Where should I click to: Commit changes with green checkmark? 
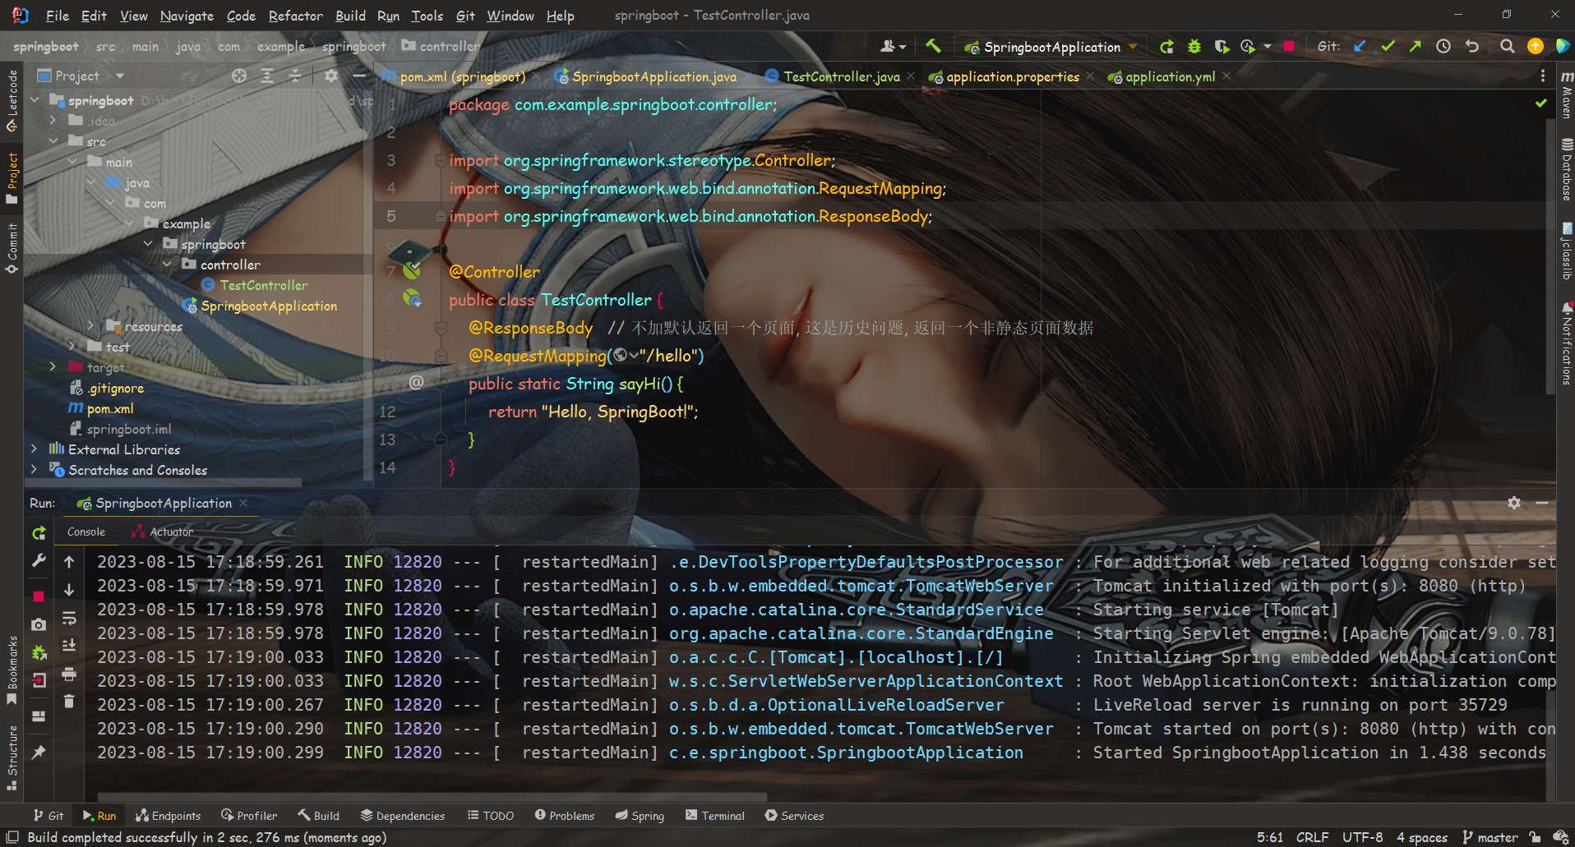(x=1388, y=47)
